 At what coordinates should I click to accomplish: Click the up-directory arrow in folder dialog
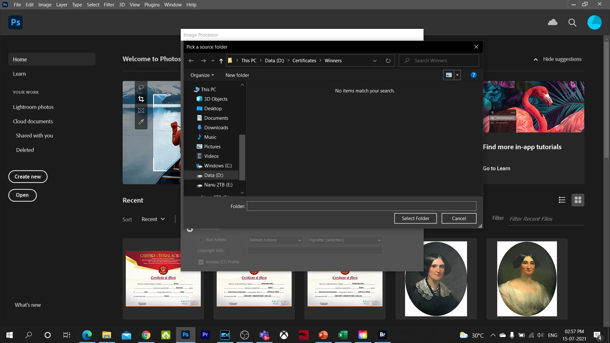[221, 61]
